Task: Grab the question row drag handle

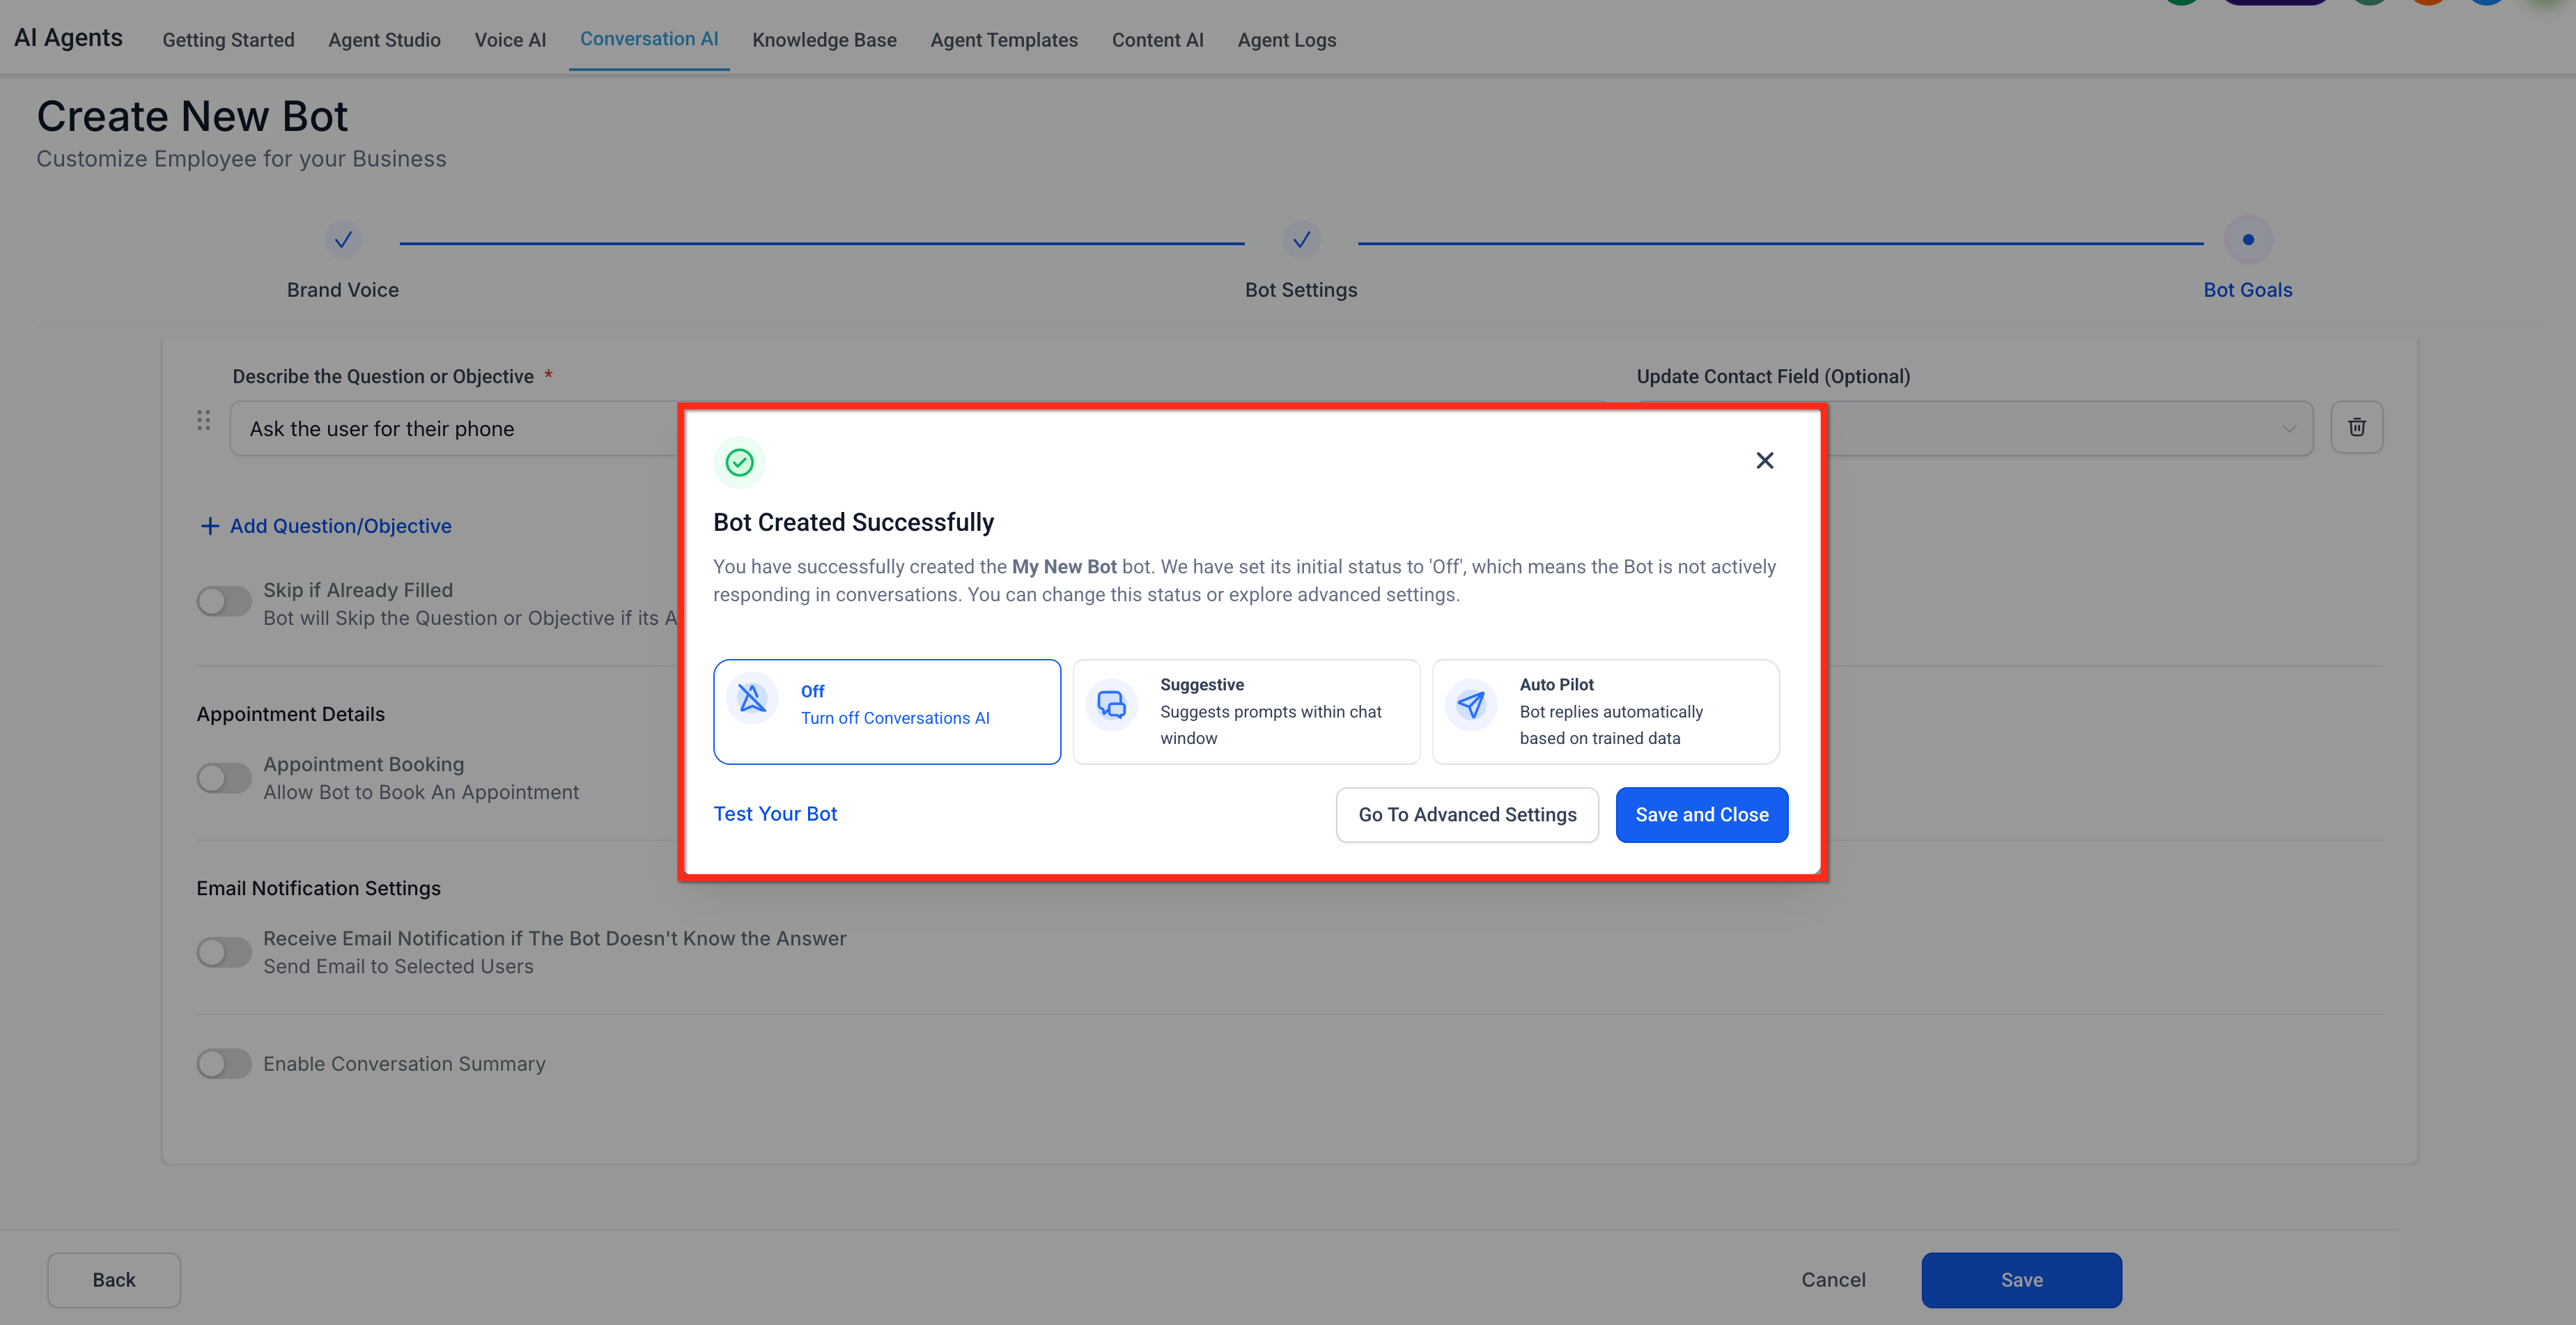Action: coord(204,420)
